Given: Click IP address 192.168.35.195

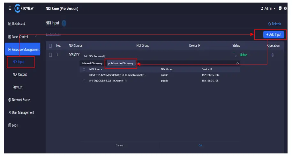Looking at the screenshot, I should pyautogui.click(x=210, y=81).
